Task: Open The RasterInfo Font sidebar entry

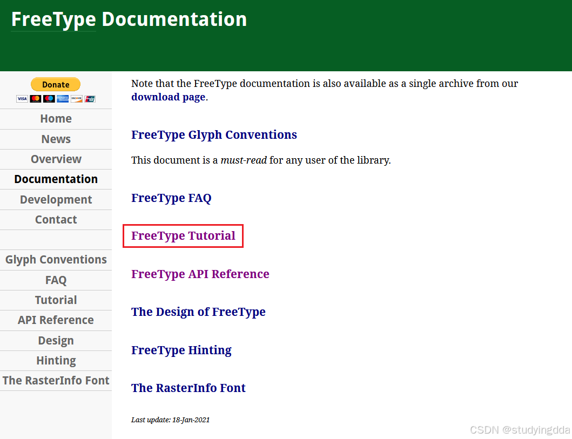Action: [56, 381]
